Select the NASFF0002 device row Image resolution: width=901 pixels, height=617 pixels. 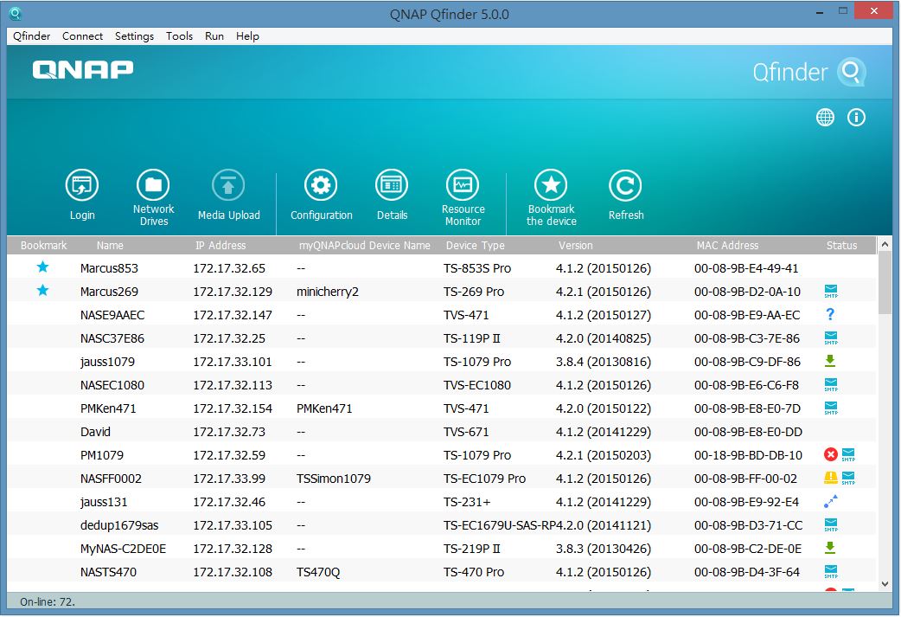(x=111, y=479)
